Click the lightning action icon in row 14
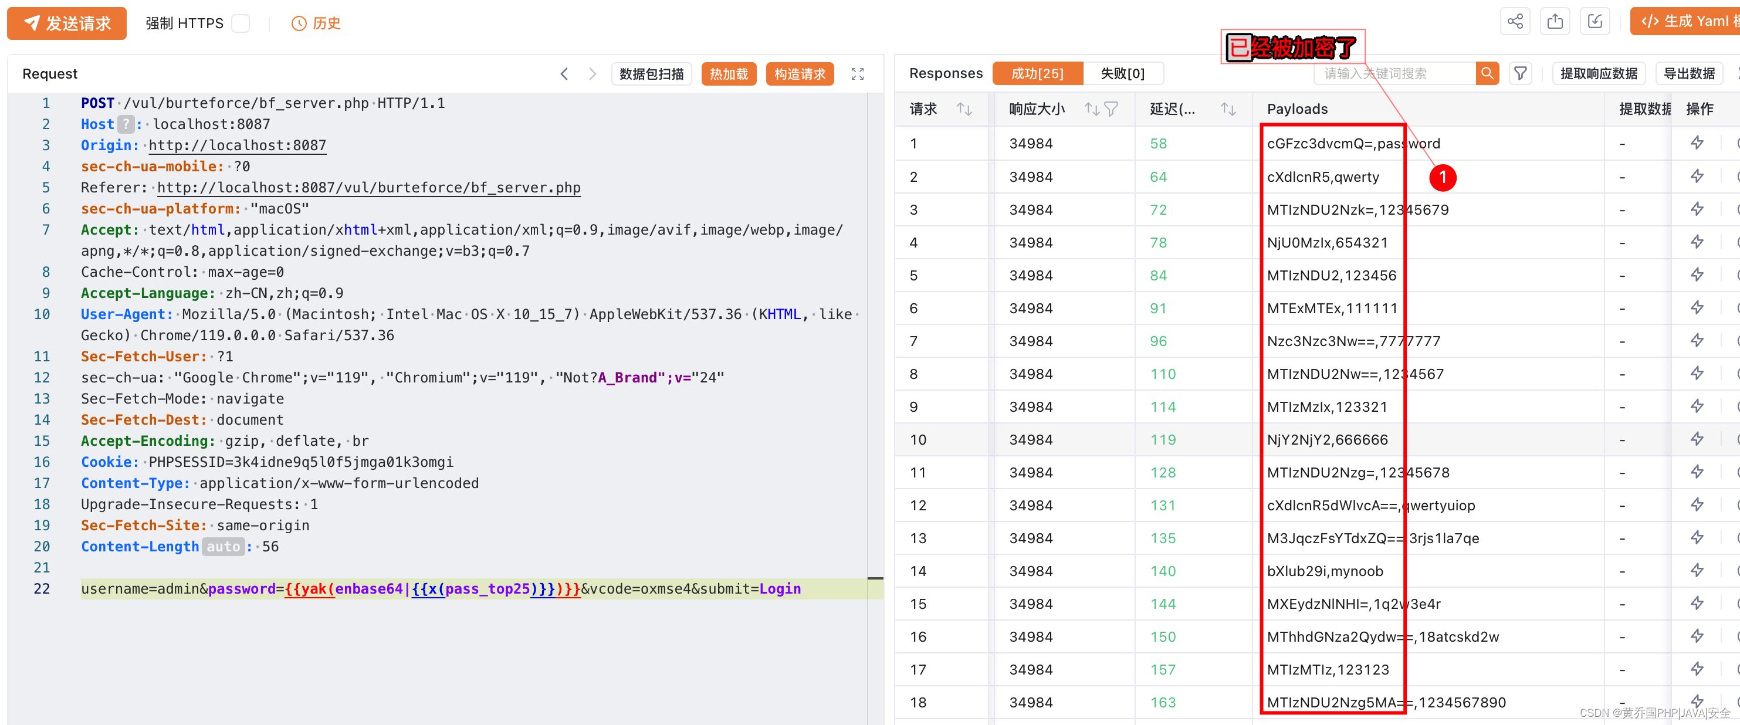 point(1697,570)
